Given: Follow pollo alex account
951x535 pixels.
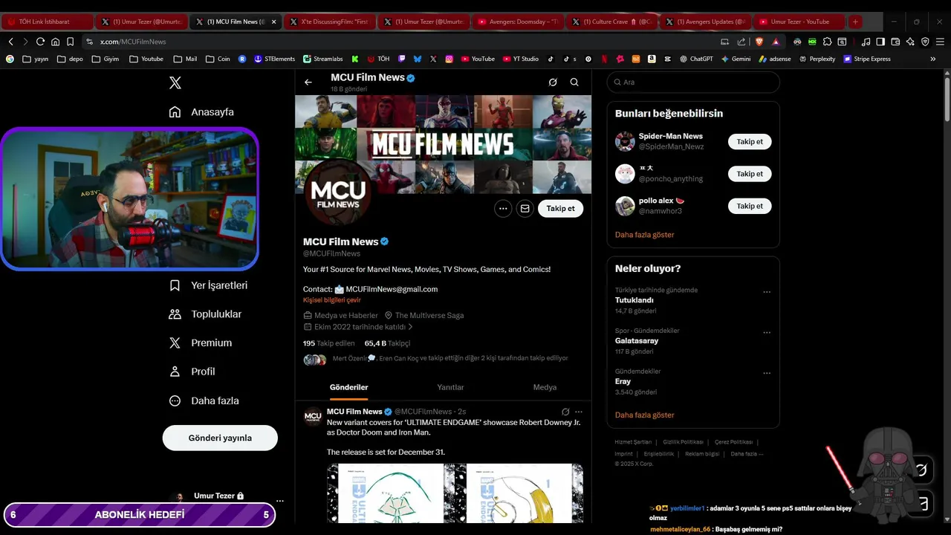Looking at the screenshot, I should 750,206.
